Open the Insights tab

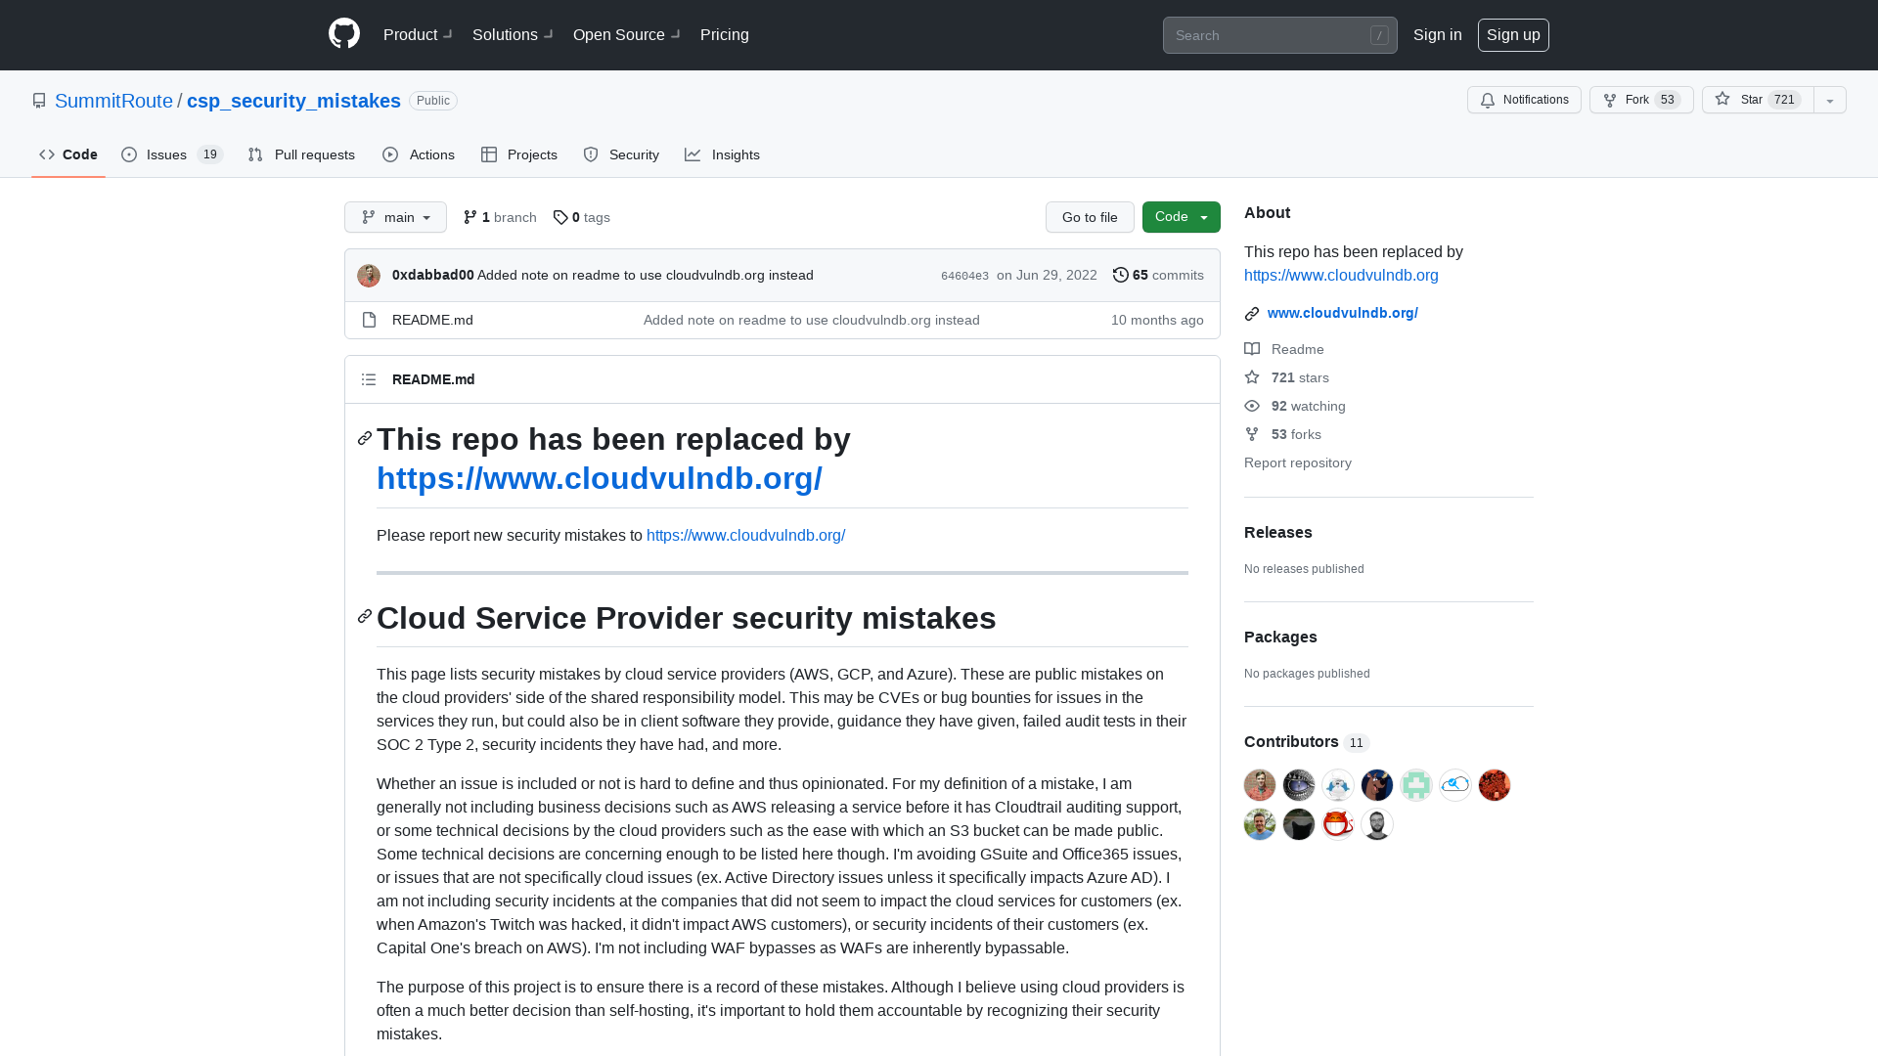click(x=722, y=154)
